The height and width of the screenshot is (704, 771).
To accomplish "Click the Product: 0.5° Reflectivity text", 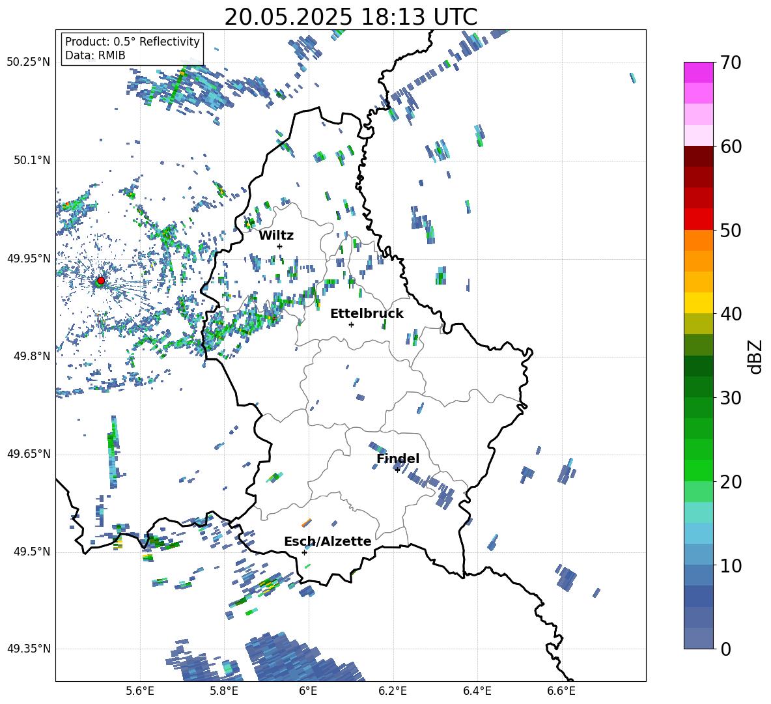I will [x=132, y=41].
